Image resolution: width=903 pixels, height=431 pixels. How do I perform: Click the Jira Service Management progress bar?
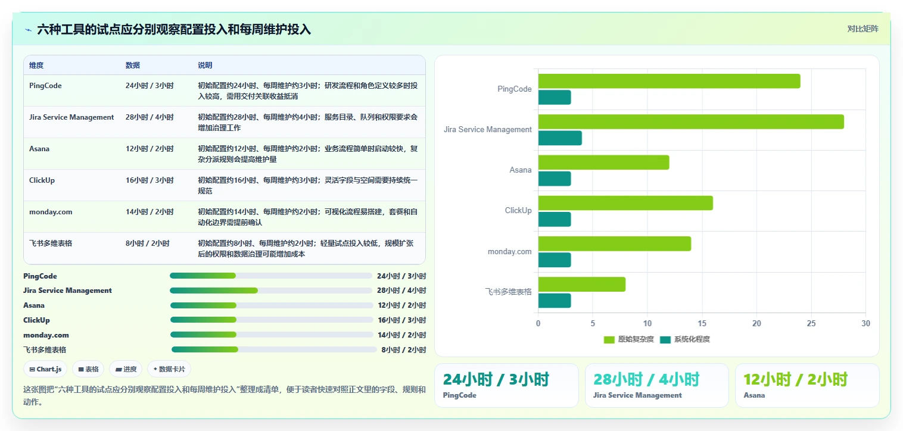pos(270,291)
